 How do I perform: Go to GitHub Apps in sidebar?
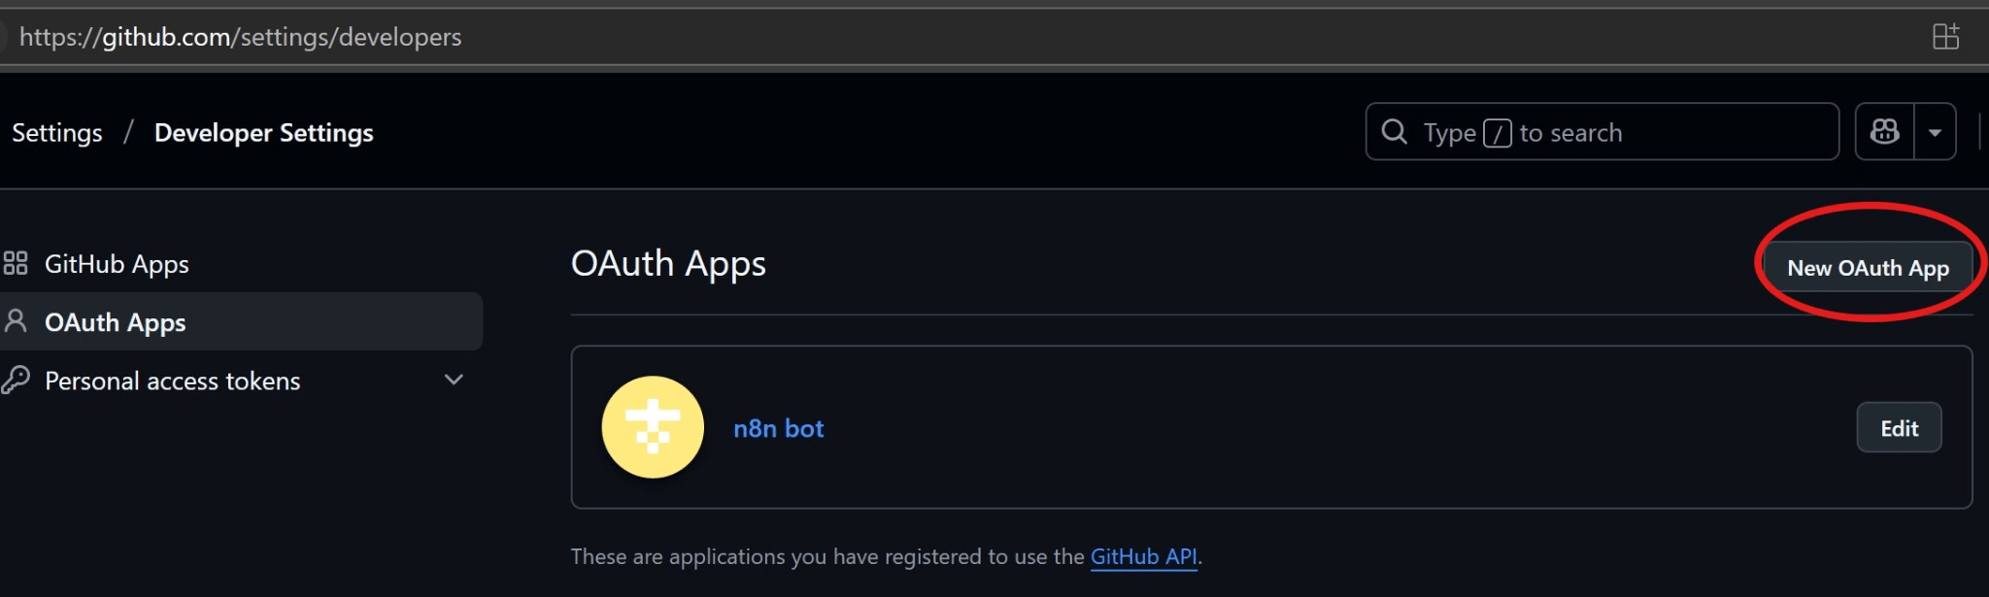[117, 264]
